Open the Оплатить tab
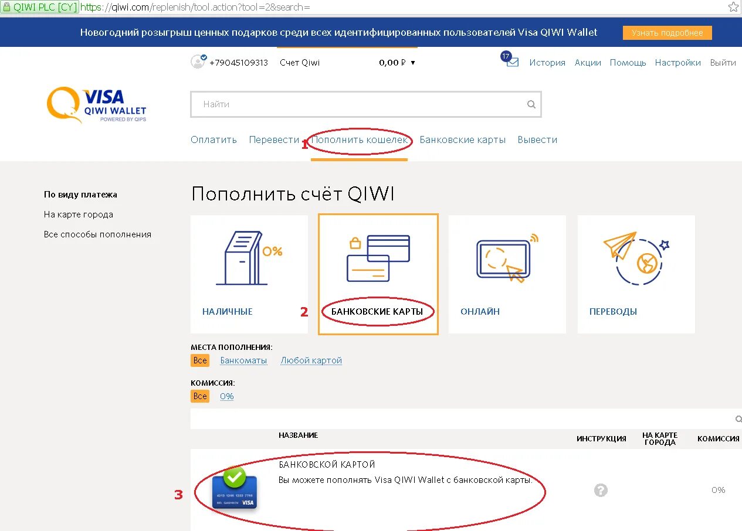 tap(214, 139)
